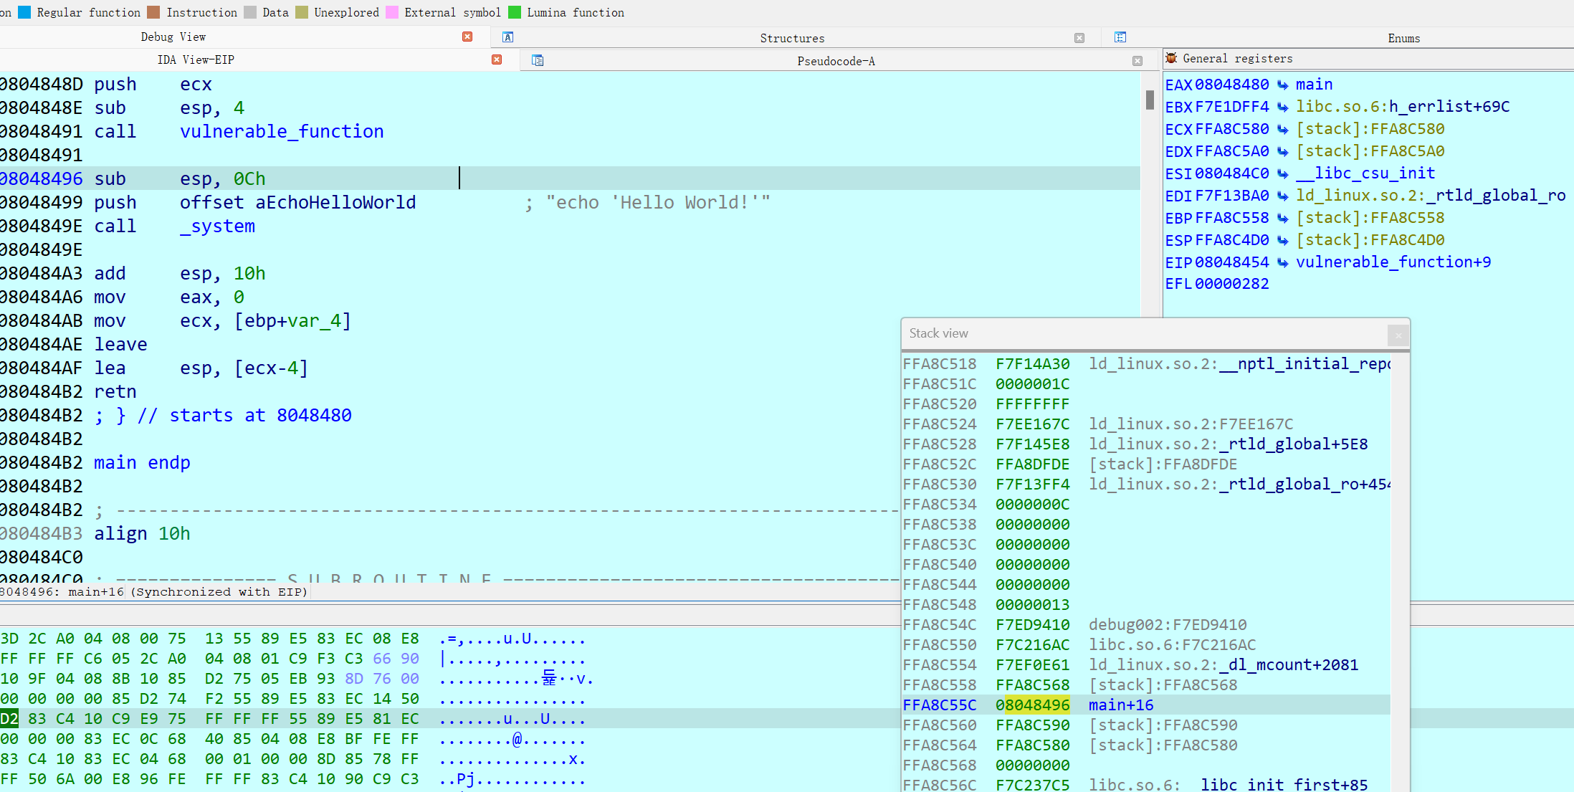This screenshot has width=1574, height=792.
Task: Click stack row FFA8C56C __libc_init_first+85
Action: point(1145,784)
